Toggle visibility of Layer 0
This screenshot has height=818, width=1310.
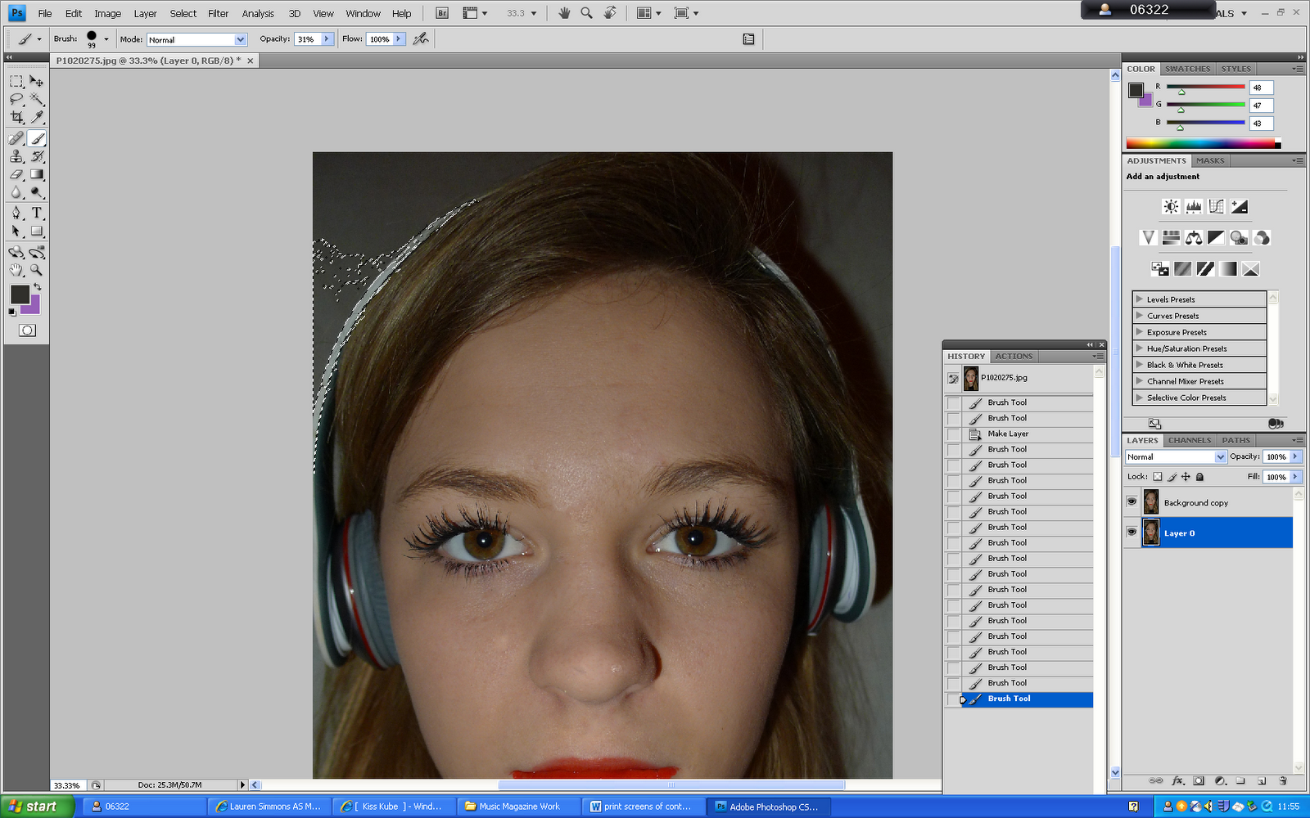coord(1132,533)
